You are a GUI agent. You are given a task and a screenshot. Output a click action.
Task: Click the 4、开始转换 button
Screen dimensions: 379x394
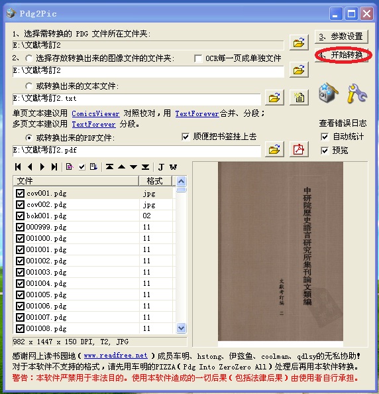pos(342,55)
